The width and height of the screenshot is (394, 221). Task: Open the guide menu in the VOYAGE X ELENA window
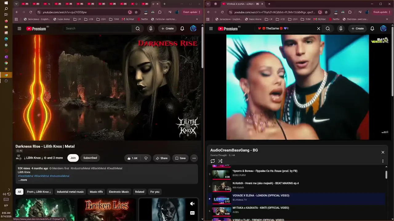point(211,29)
